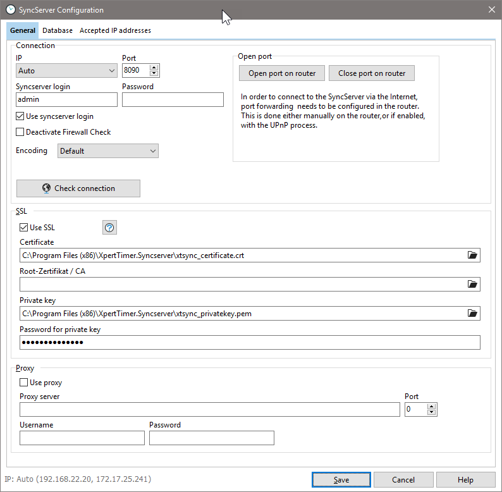Click the SSL help question mark icon

(x=109, y=228)
